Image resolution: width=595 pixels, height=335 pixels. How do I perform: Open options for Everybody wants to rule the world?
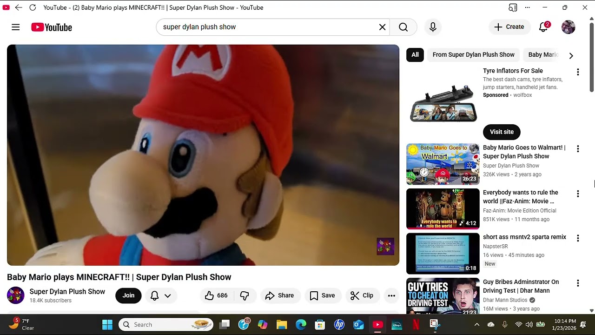click(578, 194)
